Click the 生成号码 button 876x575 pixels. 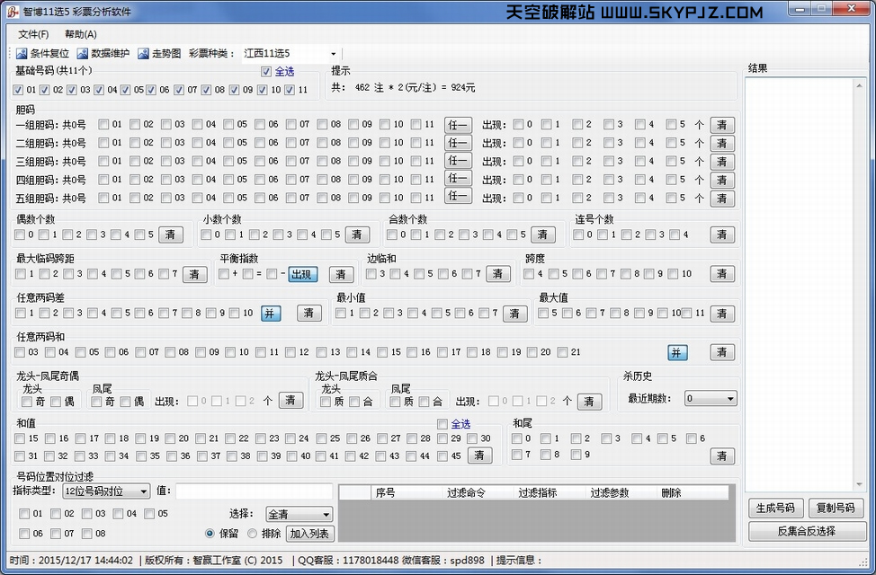pyautogui.click(x=774, y=508)
